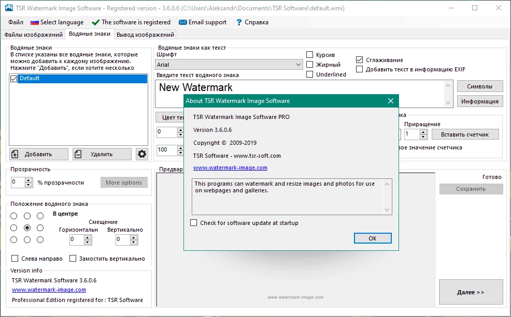Click the Символы button
511x317 pixels.
(x=480, y=86)
